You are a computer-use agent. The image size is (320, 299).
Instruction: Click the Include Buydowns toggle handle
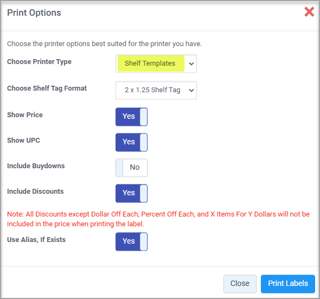pyautogui.click(x=119, y=168)
